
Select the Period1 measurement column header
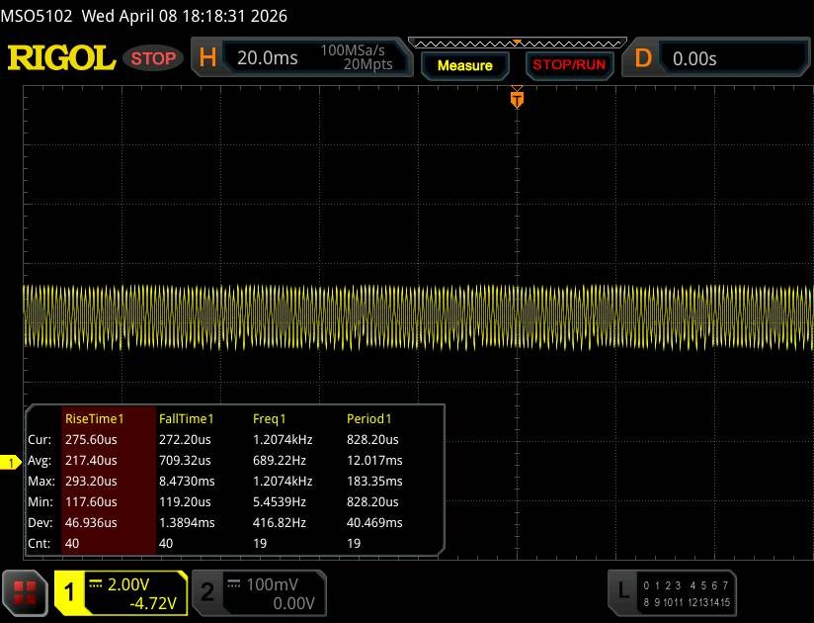[x=369, y=419]
